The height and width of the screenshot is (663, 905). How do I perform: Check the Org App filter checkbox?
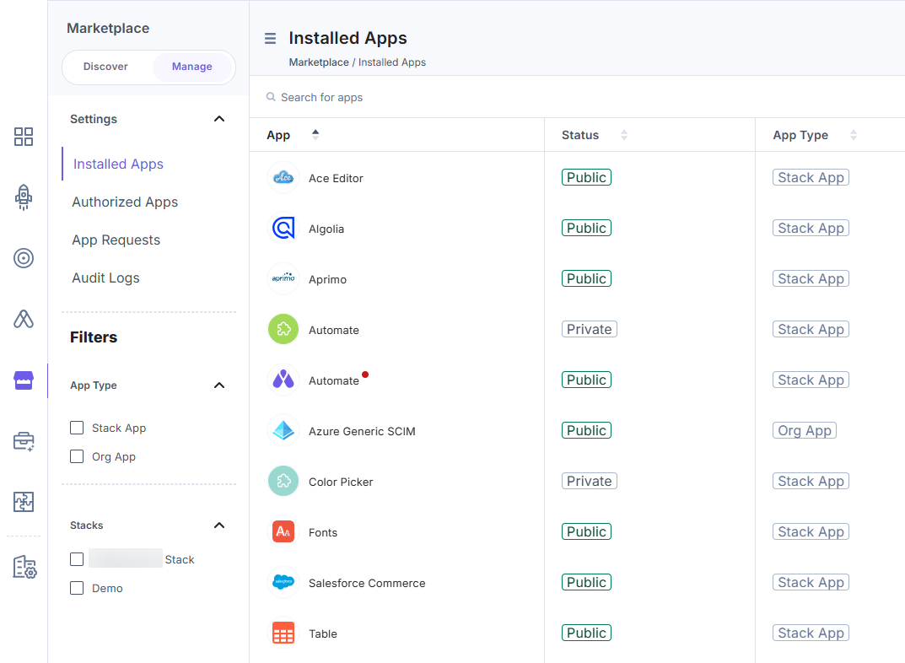pyautogui.click(x=77, y=456)
